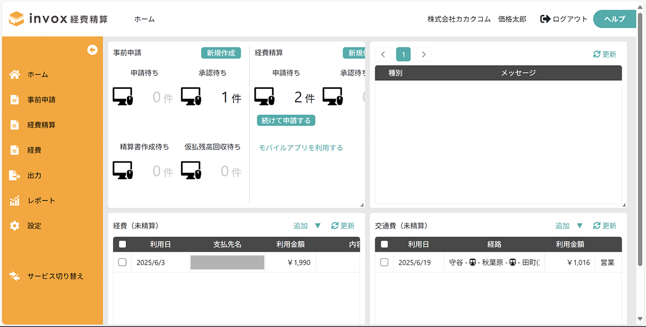Click the computer icon under 精算書作成待ち
Screen dimensions: 646x327
tap(123, 170)
